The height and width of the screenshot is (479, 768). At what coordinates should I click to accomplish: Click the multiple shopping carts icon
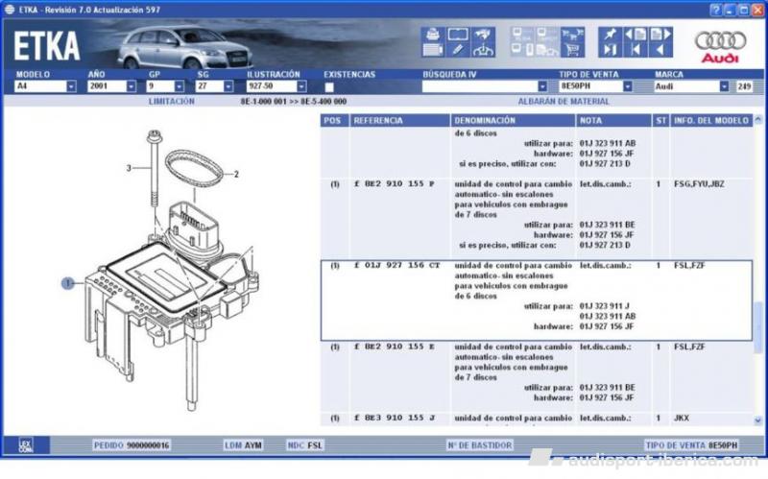[572, 34]
